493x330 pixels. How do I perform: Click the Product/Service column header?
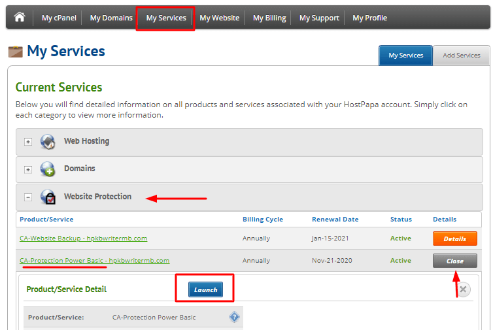pyautogui.click(x=46, y=220)
